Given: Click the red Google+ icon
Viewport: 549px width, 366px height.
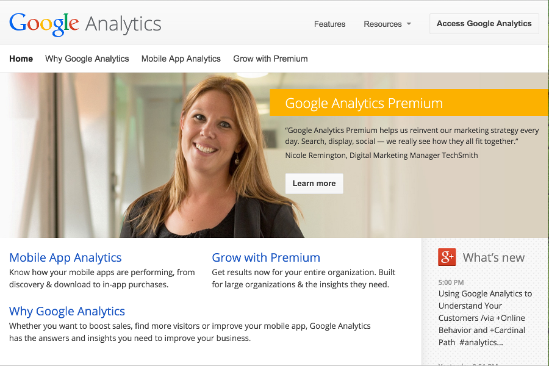Looking at the screenshot, I should [447, 257].
